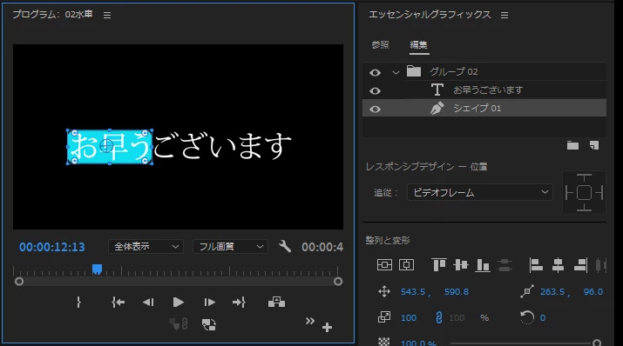Screen dimensions: 623x346
Task: Distribute vertically
Action: click(x=504, y=265)
